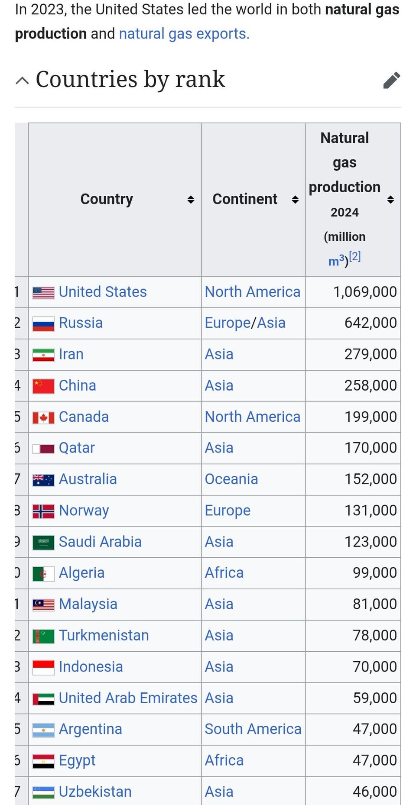
Task: Open reference footnote [2]
Action: 355,256
